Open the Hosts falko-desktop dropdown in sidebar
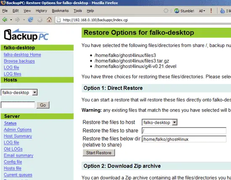 click(19, 92)
